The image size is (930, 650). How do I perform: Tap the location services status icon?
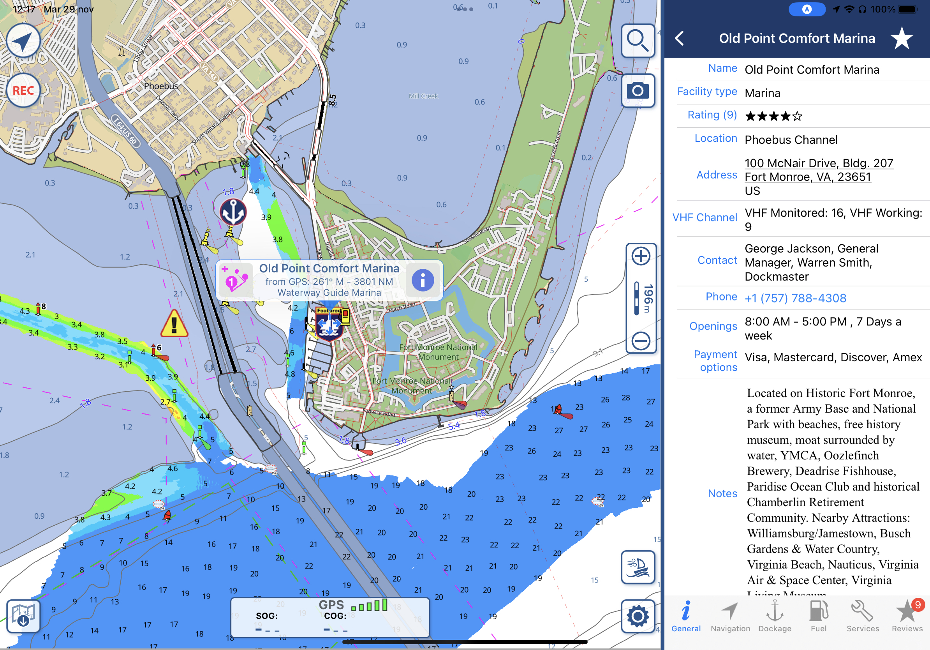836,9
